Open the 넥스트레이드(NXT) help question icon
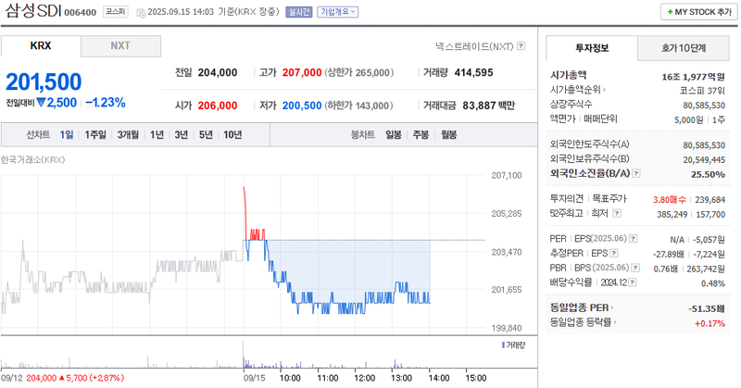The image size is (741, 388). point(521,46)
